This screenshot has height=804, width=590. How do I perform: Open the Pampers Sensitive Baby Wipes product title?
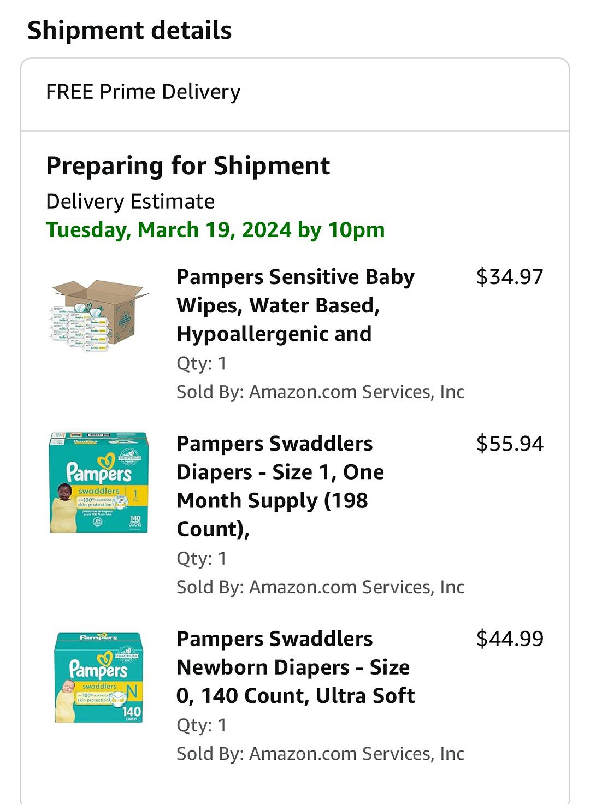tap(295, 305)
